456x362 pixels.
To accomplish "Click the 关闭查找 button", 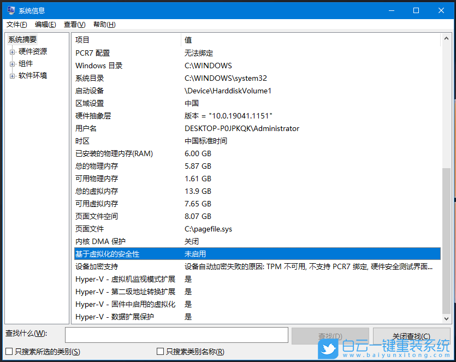I will click(x=411, y=335).
